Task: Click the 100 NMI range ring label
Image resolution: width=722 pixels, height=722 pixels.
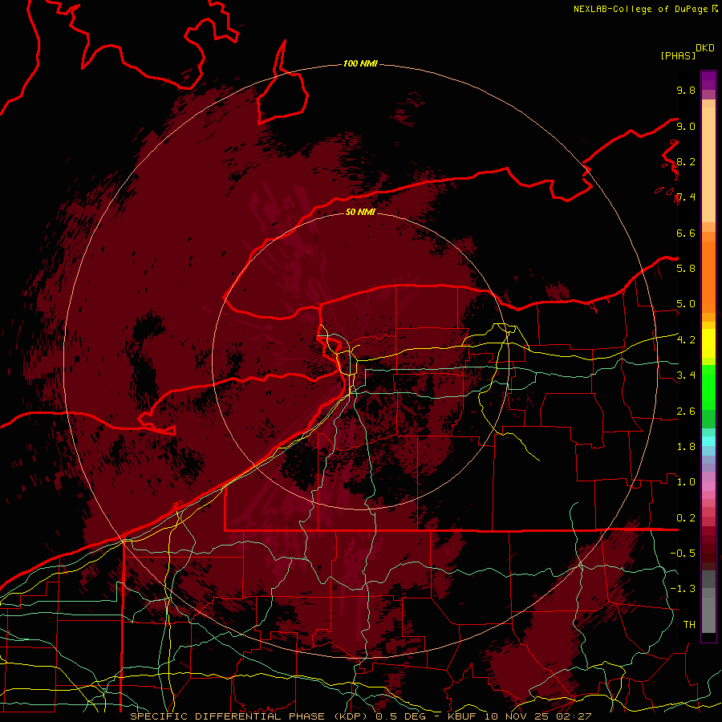Action: click(360, 63)
